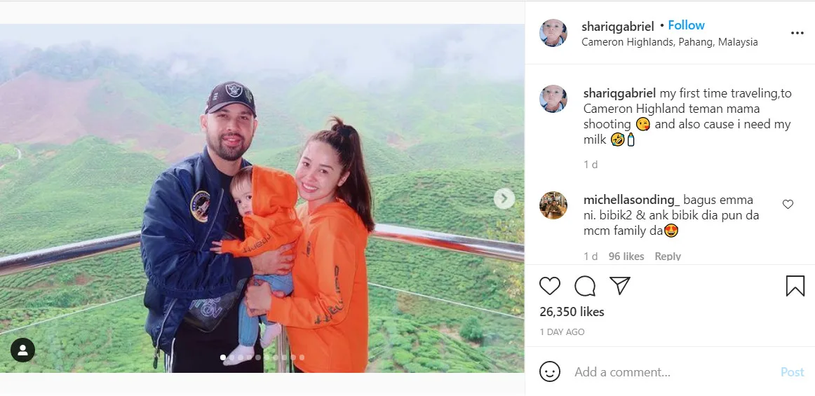This screenshot has height=396, width=815.
Task: Share the post using the paper plane icon
Action: [x=620, y=285]
